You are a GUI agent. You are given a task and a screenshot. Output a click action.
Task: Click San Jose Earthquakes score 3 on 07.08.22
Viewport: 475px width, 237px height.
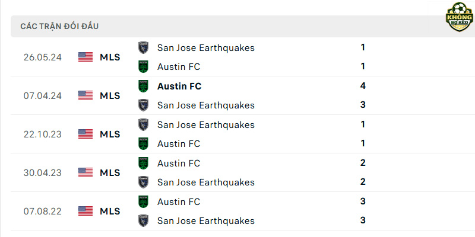pyautogui.click(x=363, y=220)
